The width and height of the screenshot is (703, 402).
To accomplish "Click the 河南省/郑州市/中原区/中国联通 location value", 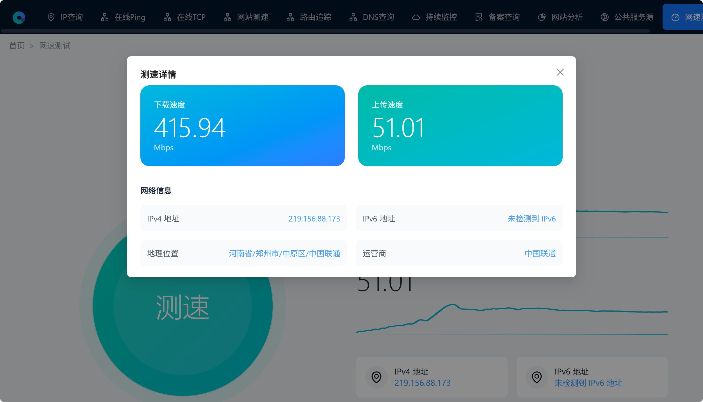I will pyautogui.click(x=284, y=253).
